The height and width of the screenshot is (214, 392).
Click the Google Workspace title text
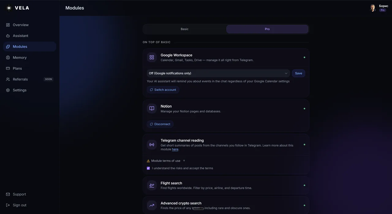(176, 55)
